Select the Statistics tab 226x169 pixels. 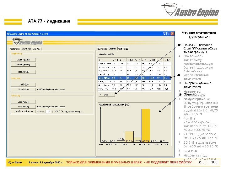113,49
